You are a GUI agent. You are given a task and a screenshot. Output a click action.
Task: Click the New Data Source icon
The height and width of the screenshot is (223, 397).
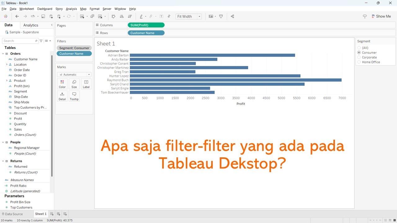tap(51, 16)
